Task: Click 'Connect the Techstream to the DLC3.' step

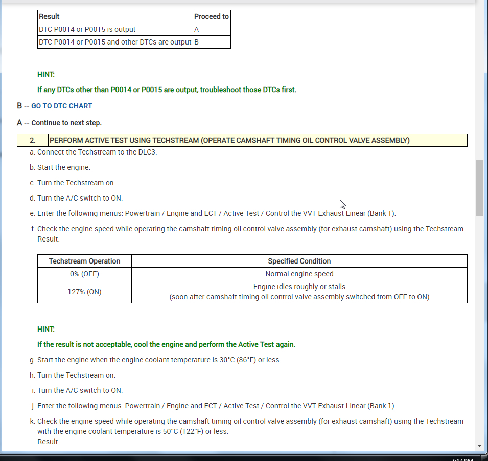Action: click(97, 152)
